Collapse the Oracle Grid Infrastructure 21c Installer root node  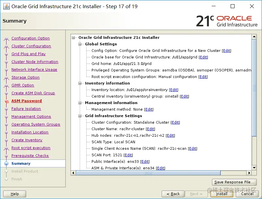(74, 38)
